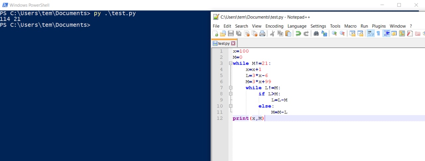Open the Folder as Workspace icon
The width and height of the screenshot is (425, 161).
418,33
